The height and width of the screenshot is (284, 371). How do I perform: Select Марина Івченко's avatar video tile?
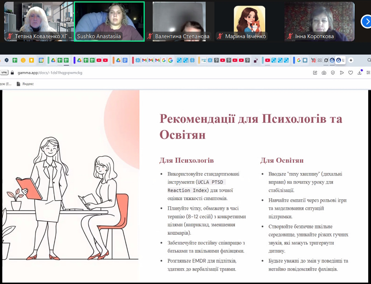click(249, 21)
